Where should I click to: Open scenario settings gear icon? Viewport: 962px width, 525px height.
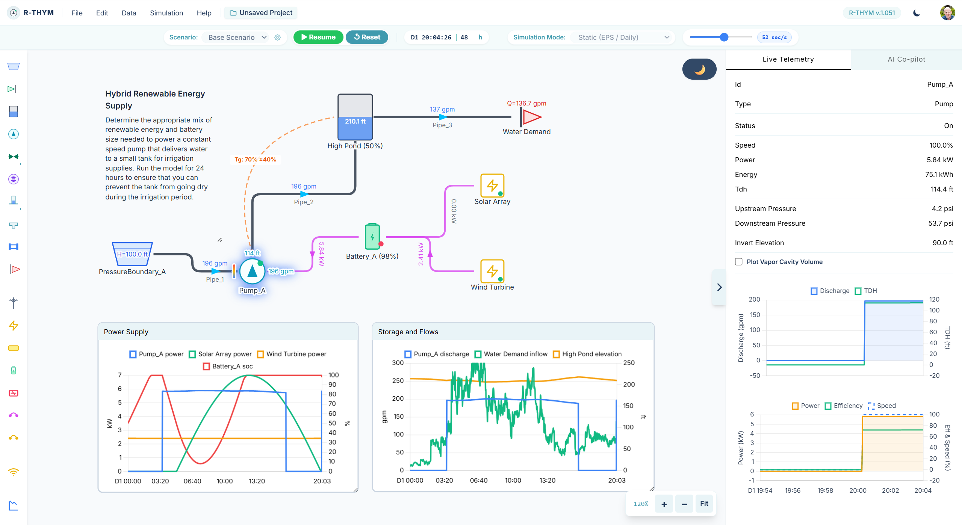pyautogui.click(x=278, y=37)
